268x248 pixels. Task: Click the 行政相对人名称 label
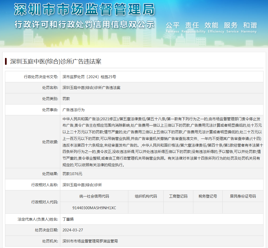(45, 185)
